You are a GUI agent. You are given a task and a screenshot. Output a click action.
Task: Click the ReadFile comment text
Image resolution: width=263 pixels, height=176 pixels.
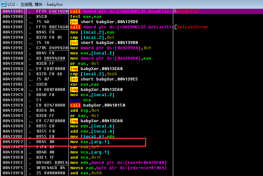tap(188, 11)
